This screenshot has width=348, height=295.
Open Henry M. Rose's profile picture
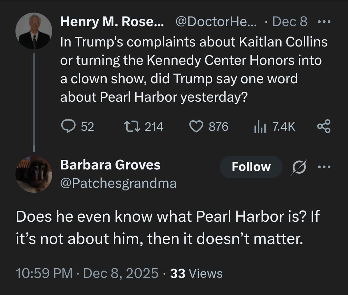click(34, 31)
